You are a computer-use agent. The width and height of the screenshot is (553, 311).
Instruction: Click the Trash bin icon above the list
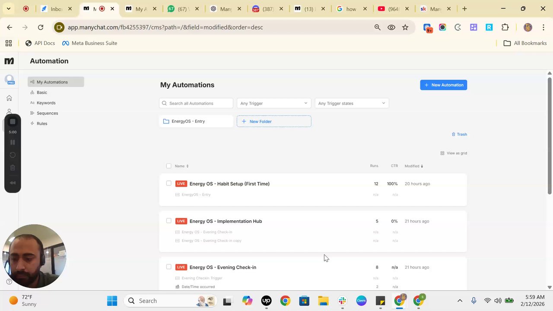pyautogui.click(x=454, y=134)
